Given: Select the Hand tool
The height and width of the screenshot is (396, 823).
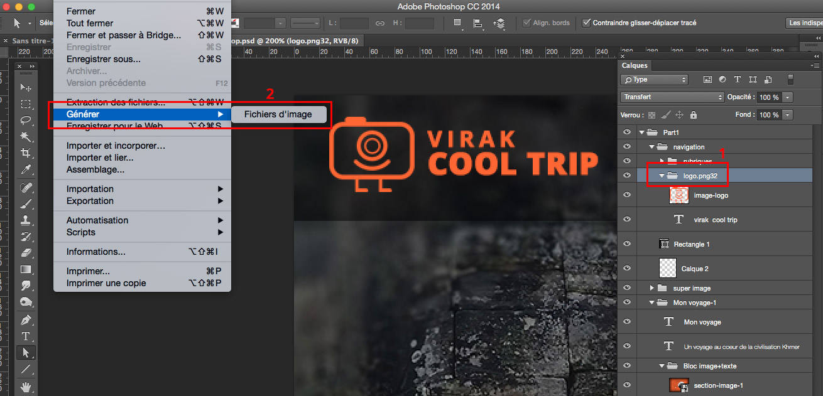Looking at the screenshot, I should click(26, 386).
